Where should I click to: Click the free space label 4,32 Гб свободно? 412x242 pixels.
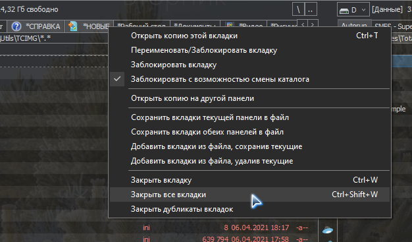pos(29,9)
